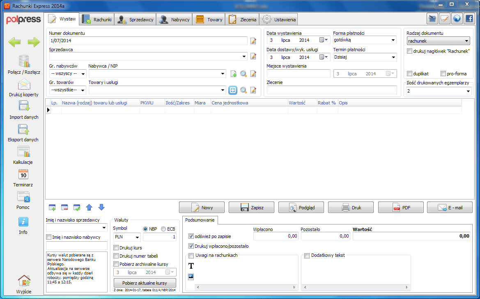Screen dimensions: 480x299
Task: Open Data wystawienia calendar dropdown
Action: pyautogui.click(x=324, y=40)
